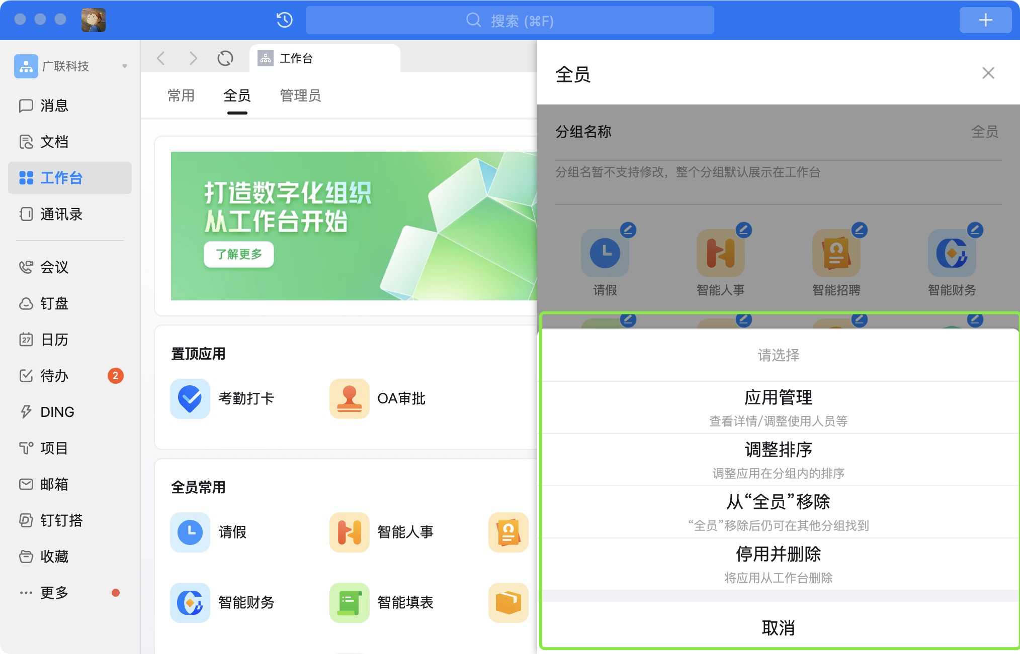The image size is (1020, 654).
Task: Open 智能填表 app under 全员常用
Action: [x=382, y=603]
